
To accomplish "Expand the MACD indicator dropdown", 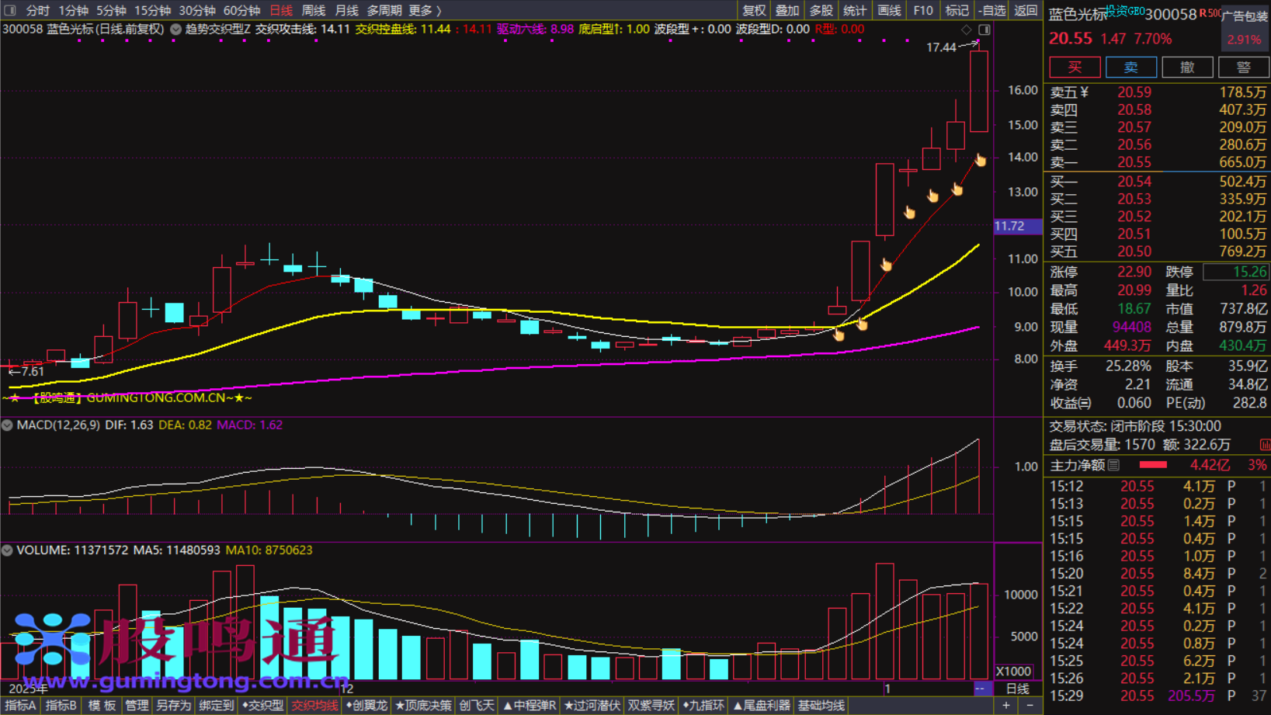I will 7,425.
